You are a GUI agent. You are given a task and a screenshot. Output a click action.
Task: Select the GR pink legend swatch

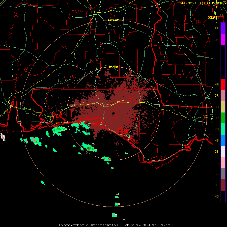pyautogui.click(x=223, y=96)
